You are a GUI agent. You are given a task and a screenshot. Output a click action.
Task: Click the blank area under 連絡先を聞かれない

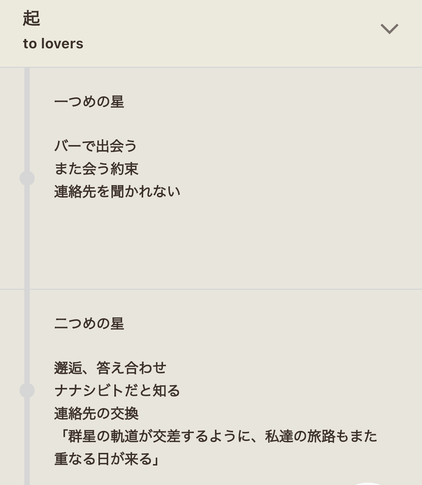click(158, 238)
